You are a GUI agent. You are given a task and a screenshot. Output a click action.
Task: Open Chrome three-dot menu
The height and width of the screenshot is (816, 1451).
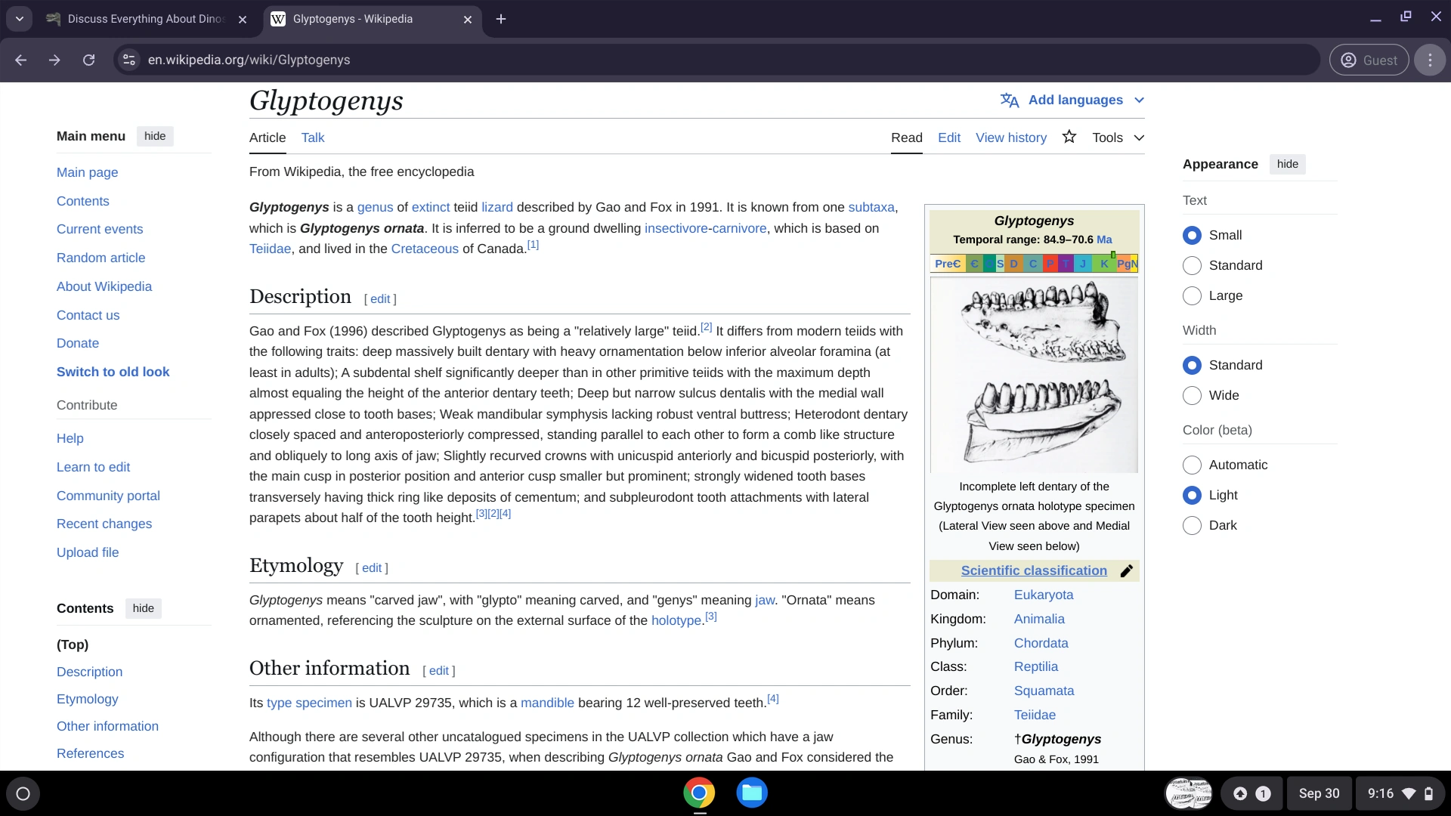point(1429,60)
